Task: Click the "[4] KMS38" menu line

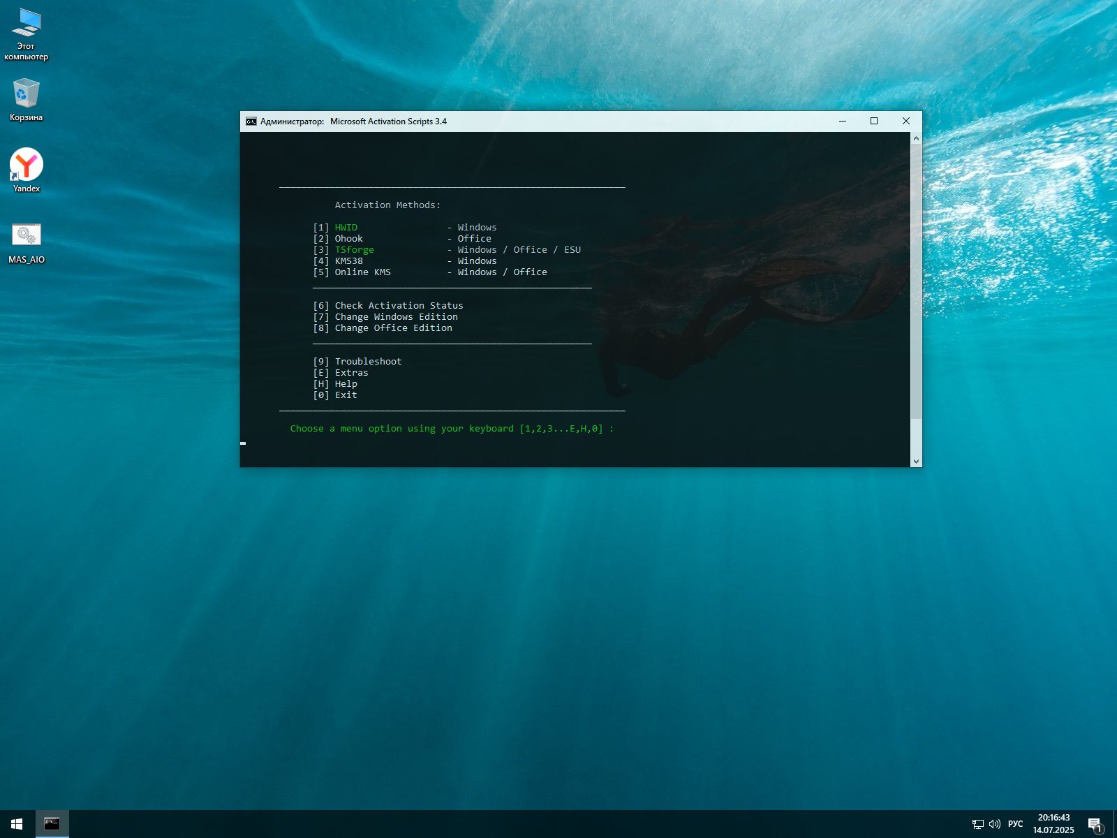Action: click(405, 261)
